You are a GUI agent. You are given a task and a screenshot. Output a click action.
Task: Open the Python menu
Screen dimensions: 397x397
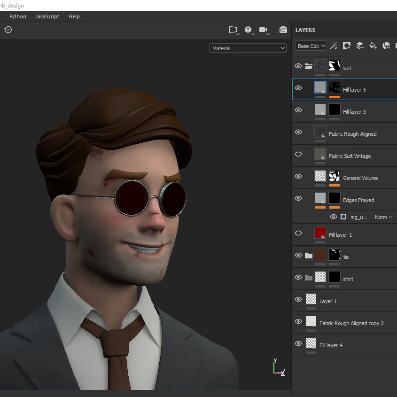[x=18, y=16]
